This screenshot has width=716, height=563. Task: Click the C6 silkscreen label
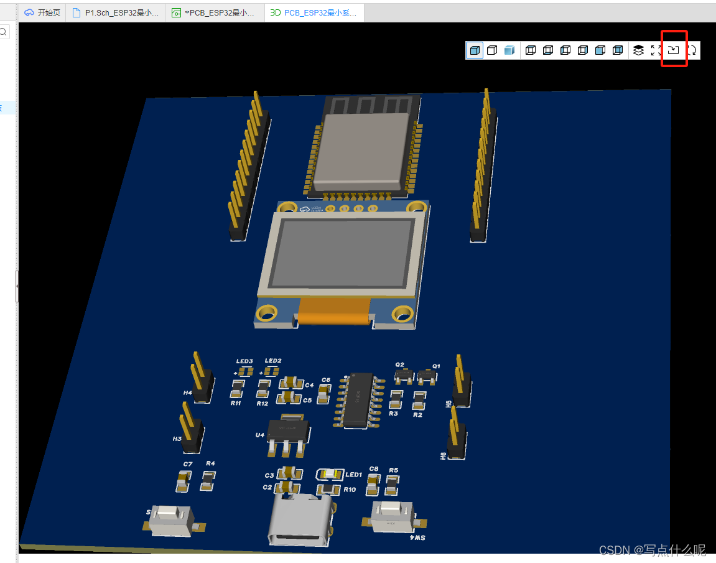(x=325, y=380)
